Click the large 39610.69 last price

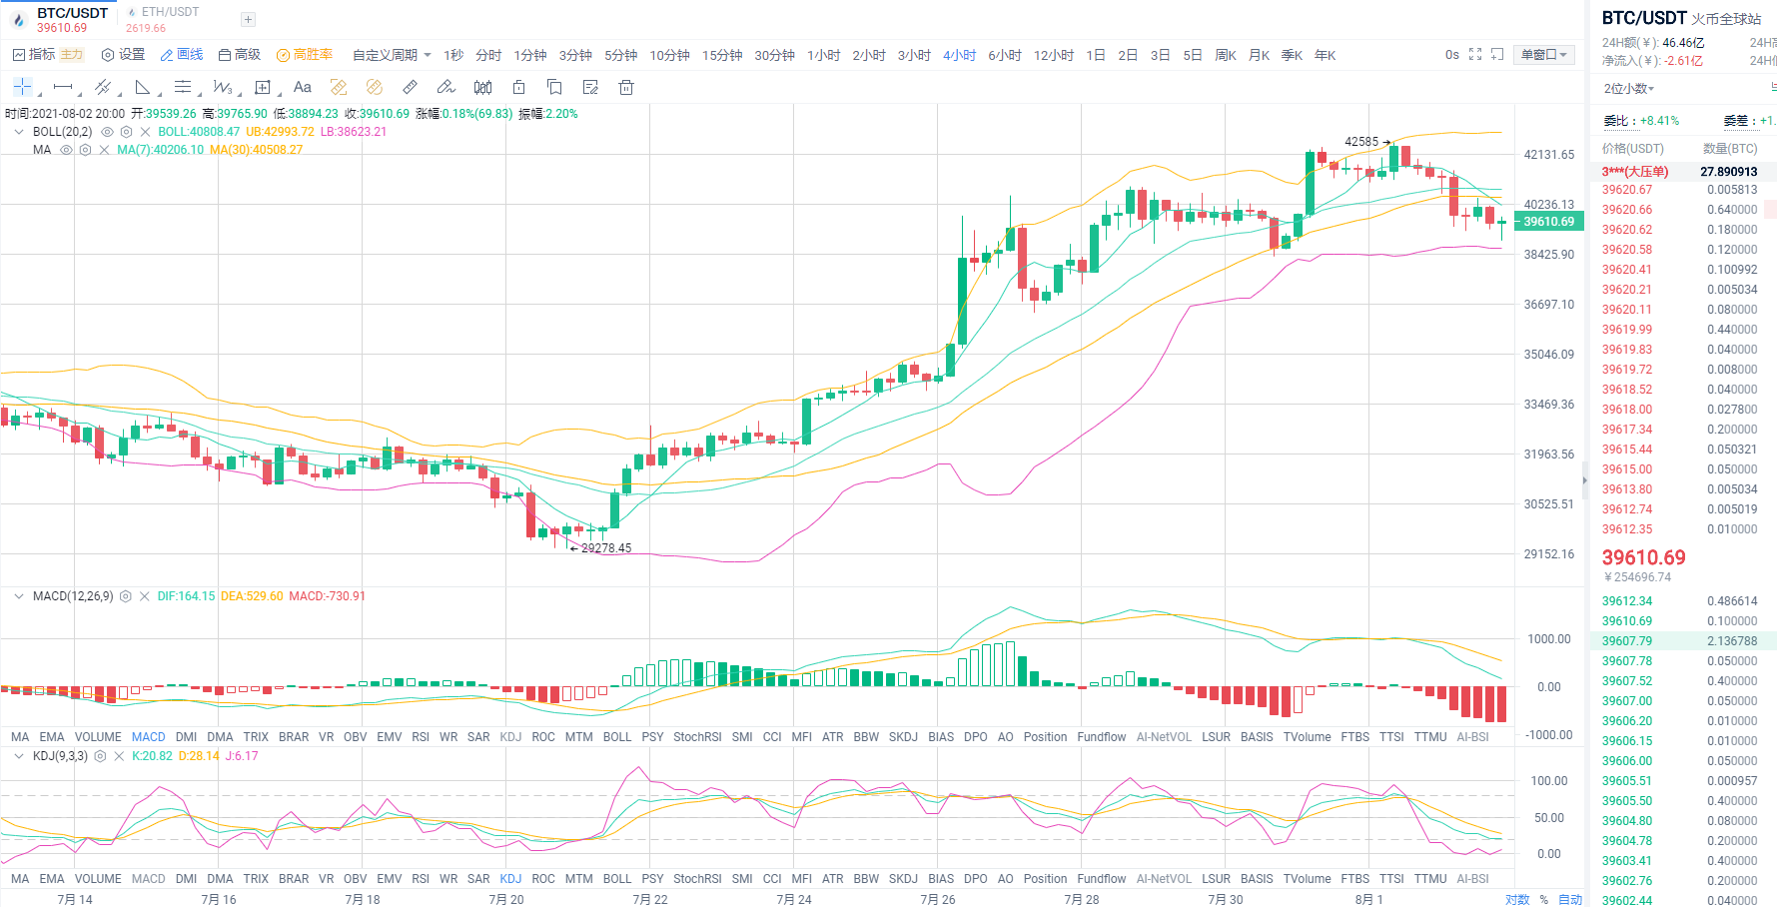point(1643,557)
